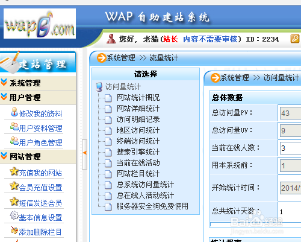Click paint icon beside 添加删除栏目

(x=14, y=231)
